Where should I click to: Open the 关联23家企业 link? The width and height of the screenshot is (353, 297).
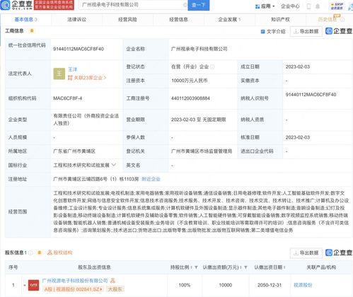pos(87,78)
